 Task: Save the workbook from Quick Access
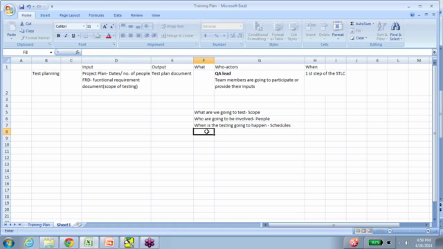click(x=21, y=6)
